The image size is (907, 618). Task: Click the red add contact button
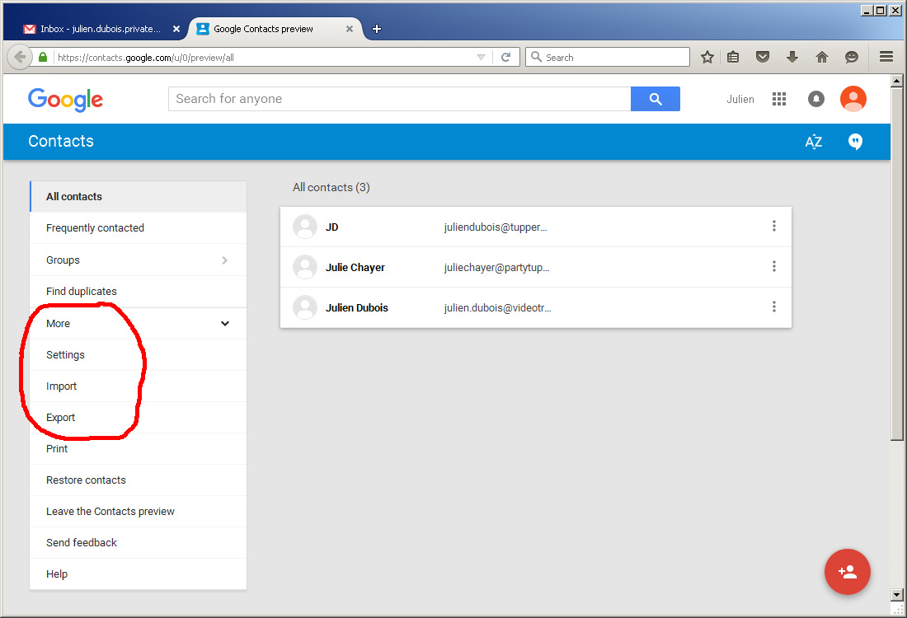[847, 571]
